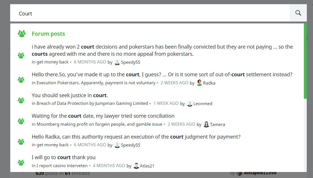Click Leonmed's avatar icon
313x178 pixels.
pyautogui.click(x=190, y=104)
